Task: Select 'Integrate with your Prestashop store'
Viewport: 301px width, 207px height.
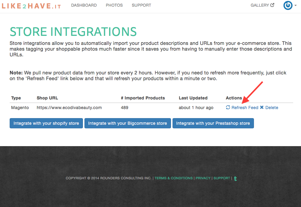Action: pos(213,123)
